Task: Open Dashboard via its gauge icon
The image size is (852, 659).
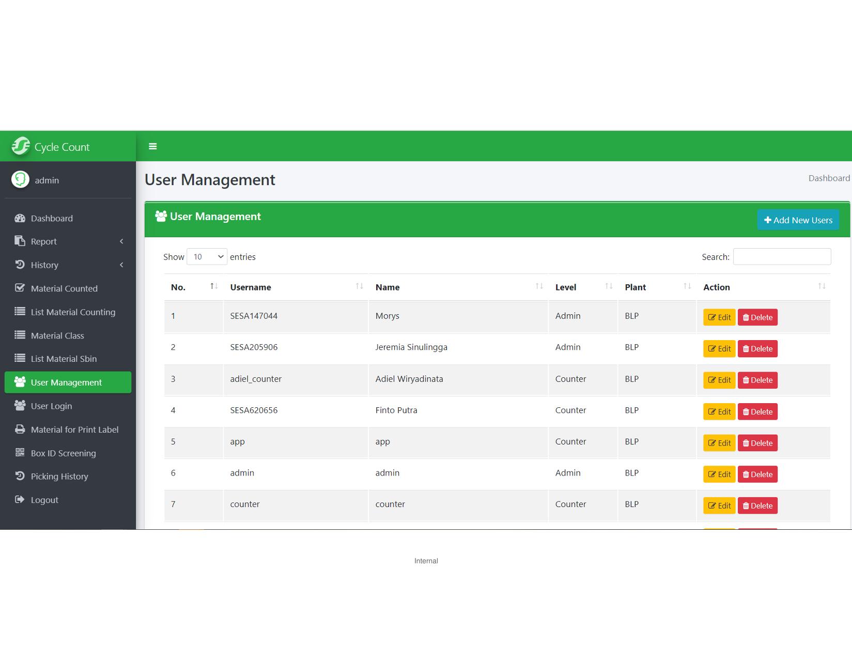Action: (x=20, y=218)
